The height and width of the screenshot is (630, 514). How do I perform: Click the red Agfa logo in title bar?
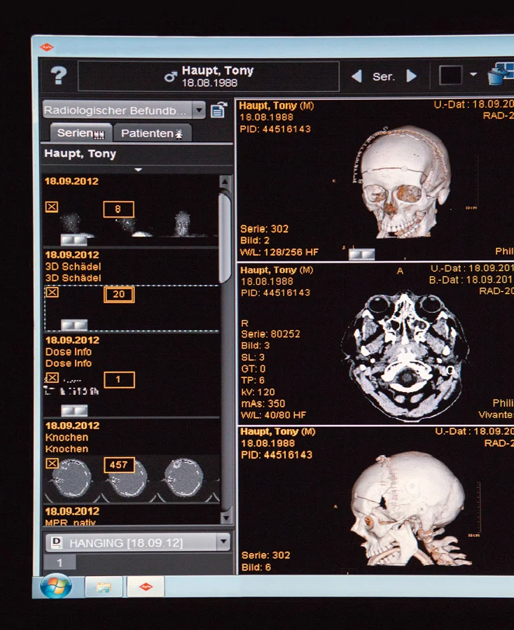tap(47, 48)
